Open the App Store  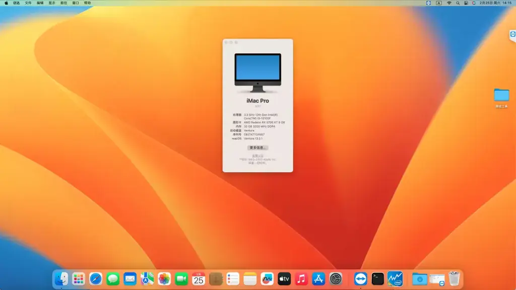(318, 279)
